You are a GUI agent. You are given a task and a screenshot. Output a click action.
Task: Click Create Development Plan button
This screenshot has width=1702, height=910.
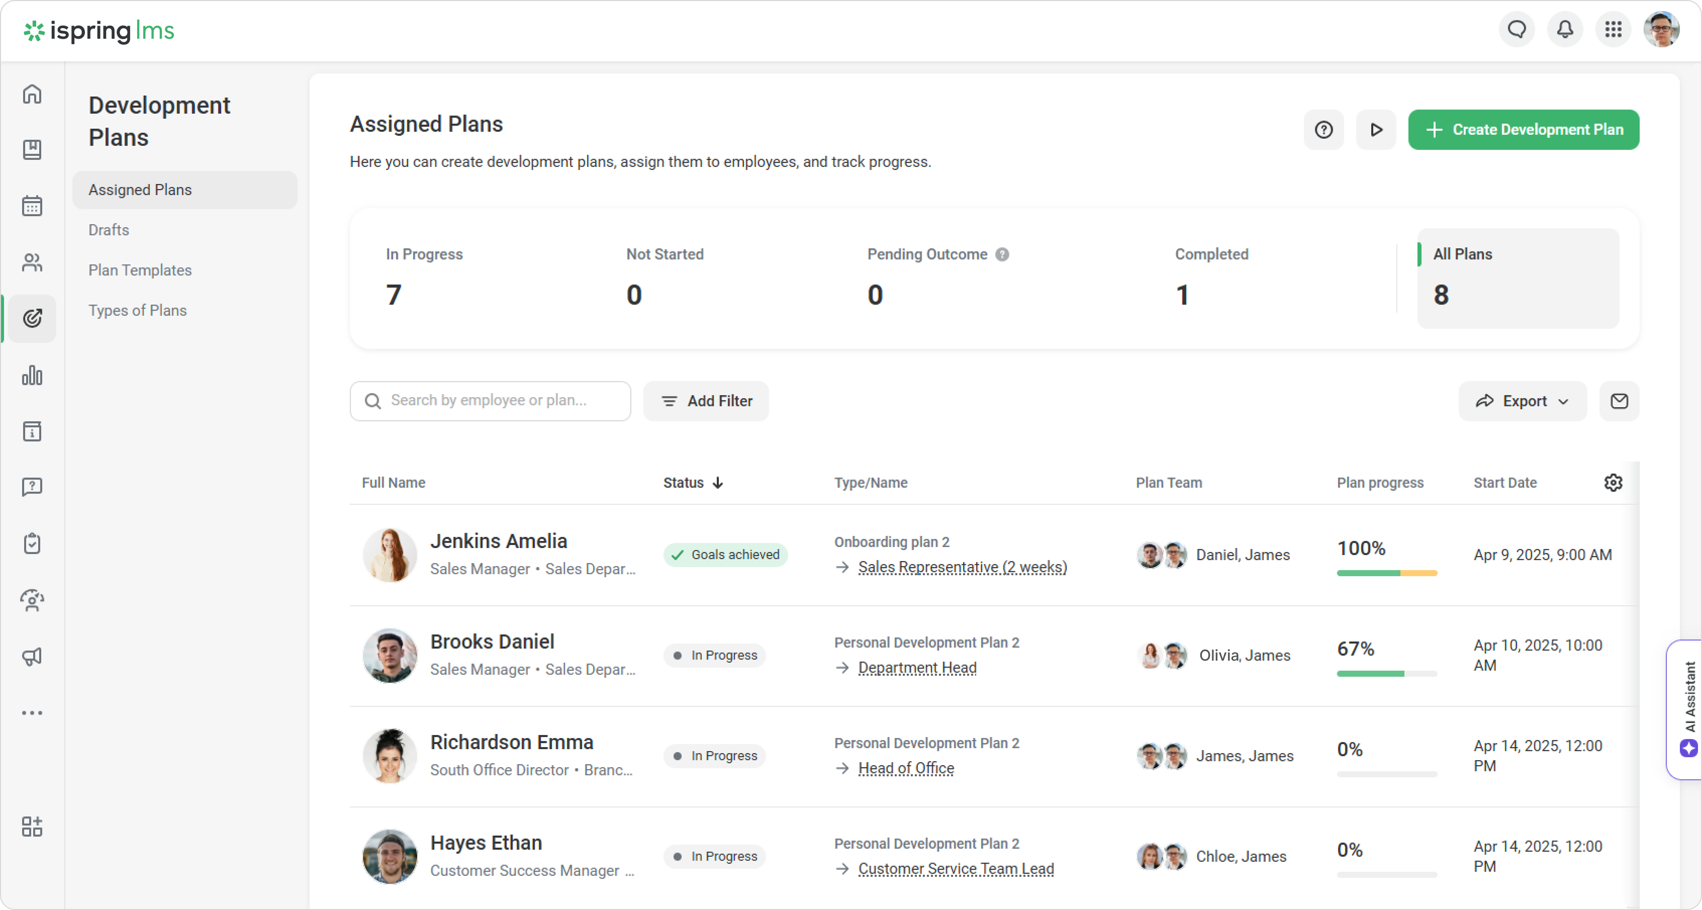(1523, 130)
